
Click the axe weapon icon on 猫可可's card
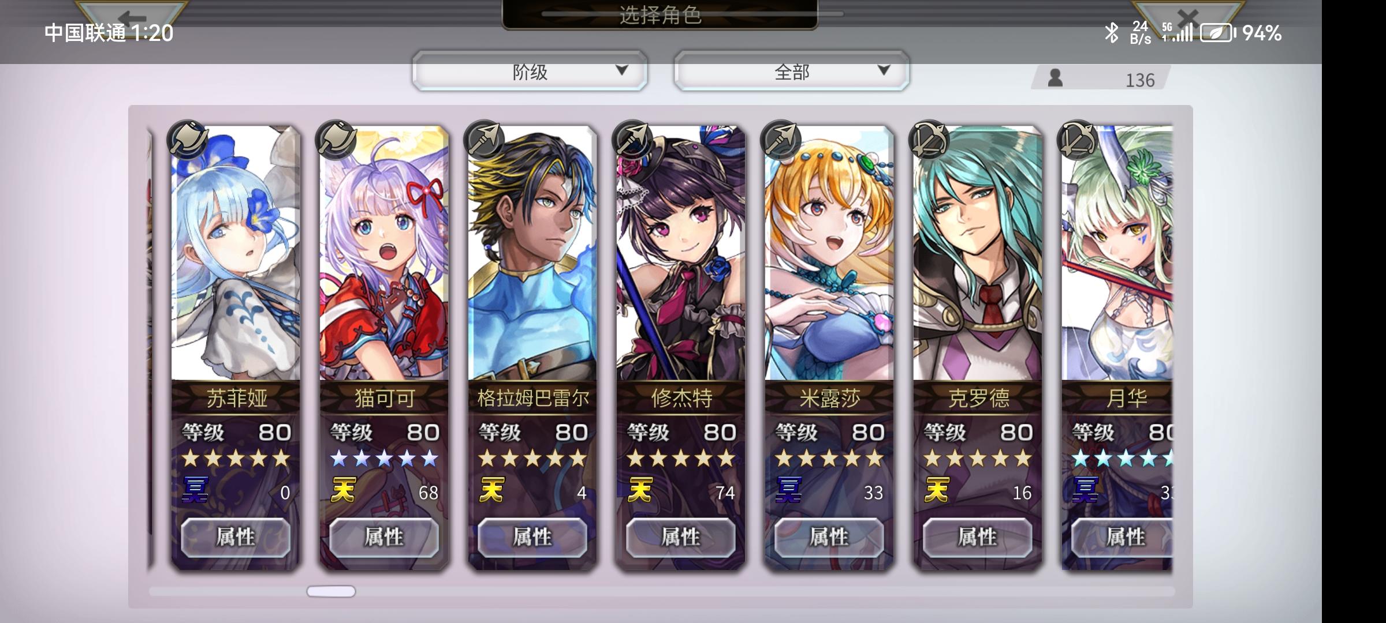336,140
